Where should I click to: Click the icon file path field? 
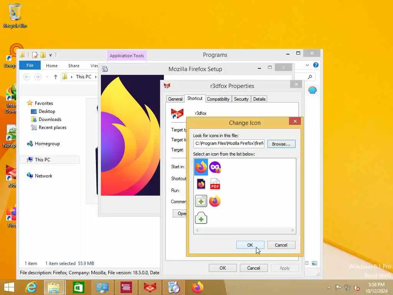(229, 144)
